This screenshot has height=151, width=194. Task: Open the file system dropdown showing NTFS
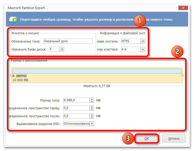(143, 41)
